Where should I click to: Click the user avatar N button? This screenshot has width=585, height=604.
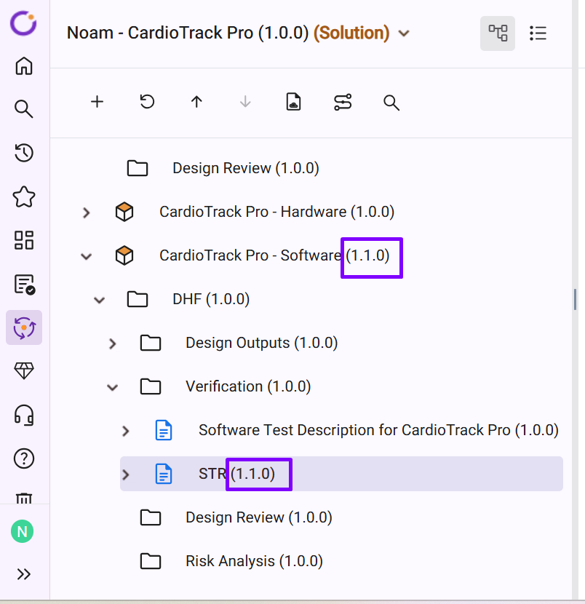pos(22,532)
